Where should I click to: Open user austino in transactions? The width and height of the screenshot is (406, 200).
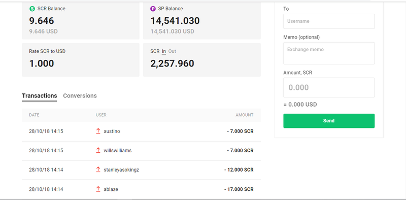coord(112,131)
